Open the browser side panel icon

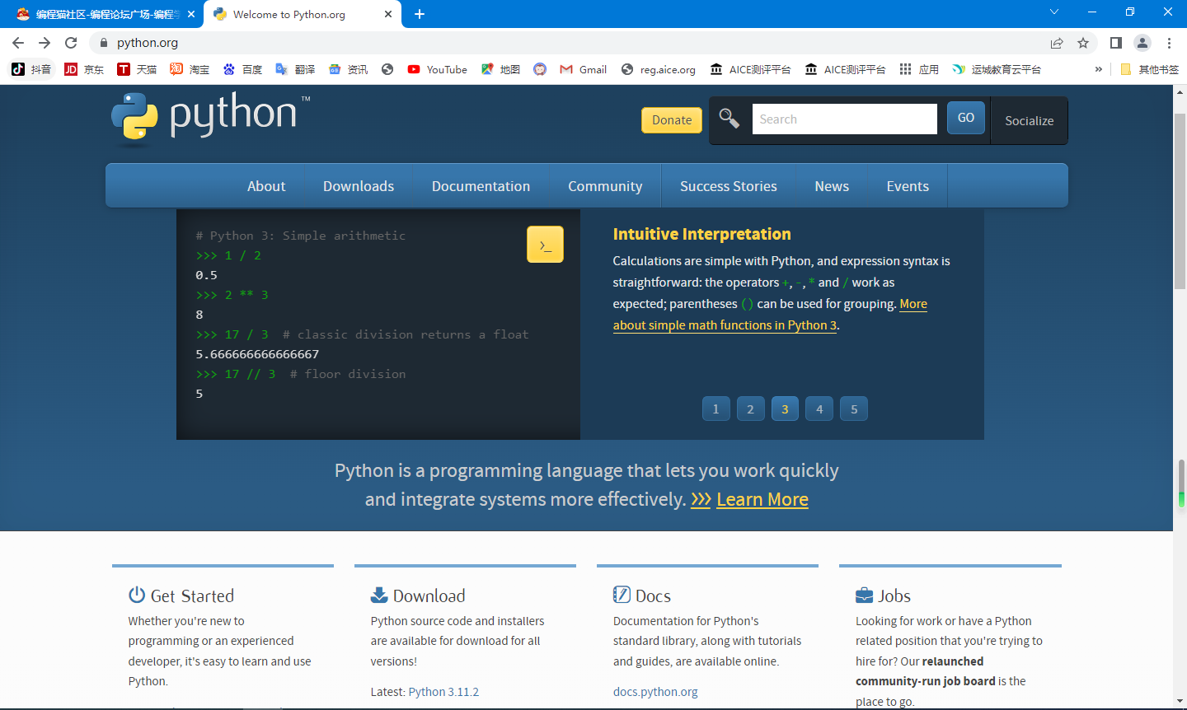[1116, 43]
